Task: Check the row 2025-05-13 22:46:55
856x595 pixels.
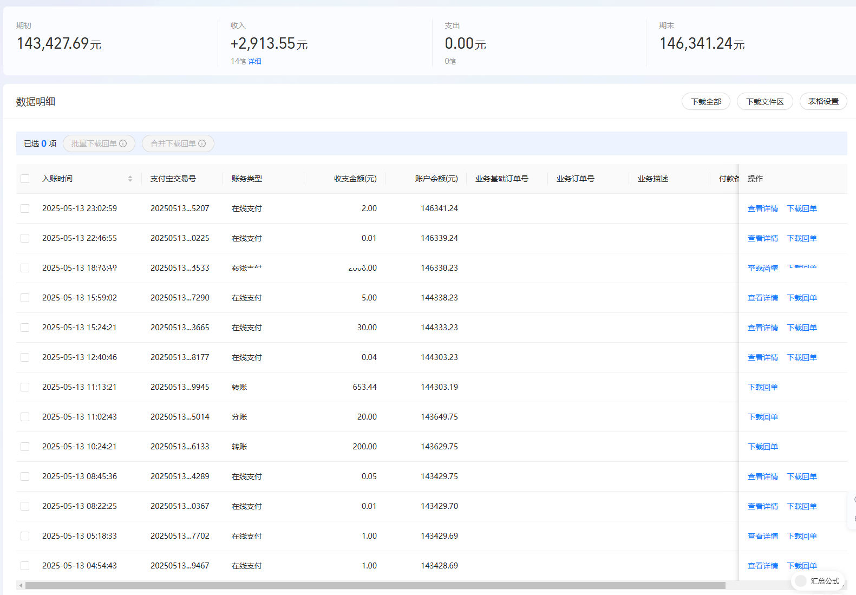Action: (25, 238)
